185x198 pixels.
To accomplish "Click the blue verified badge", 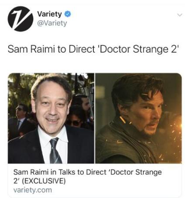I will pyautogui.click(x=67, y=14).
